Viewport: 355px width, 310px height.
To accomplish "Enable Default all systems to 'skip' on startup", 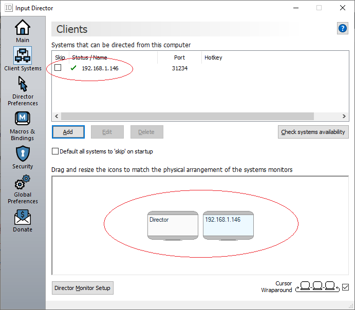I will [55, 151].
